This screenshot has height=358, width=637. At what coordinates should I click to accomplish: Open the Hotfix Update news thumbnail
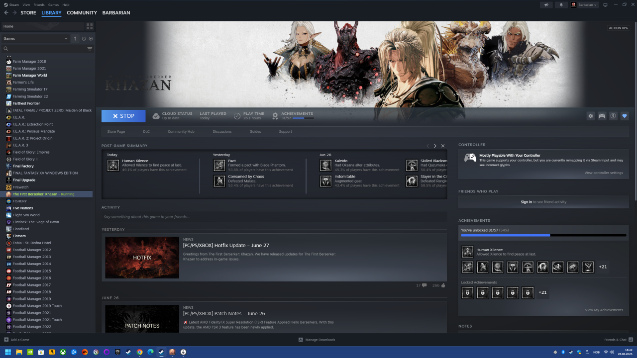pos(142,258)
